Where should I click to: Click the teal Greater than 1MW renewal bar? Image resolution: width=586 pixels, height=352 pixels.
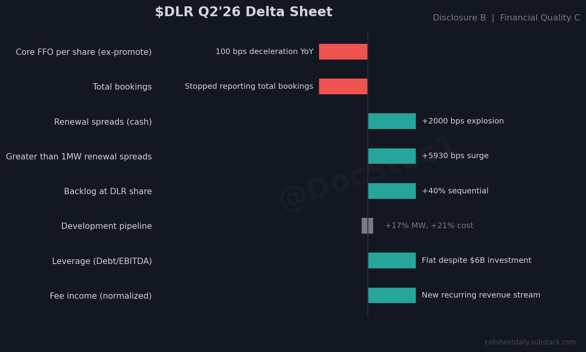392,156
